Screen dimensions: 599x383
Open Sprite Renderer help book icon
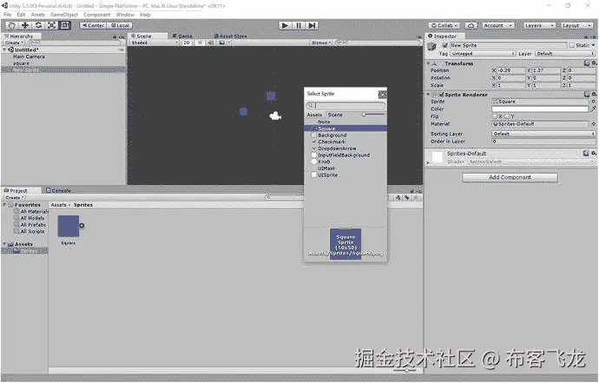pos(586,94)
